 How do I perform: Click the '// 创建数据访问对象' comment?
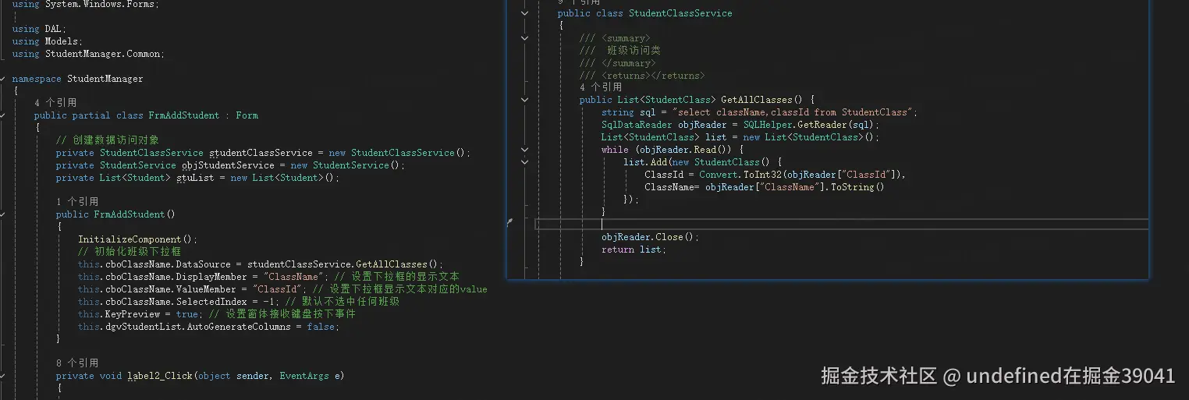pyautogui.click(x=108, y=140)
